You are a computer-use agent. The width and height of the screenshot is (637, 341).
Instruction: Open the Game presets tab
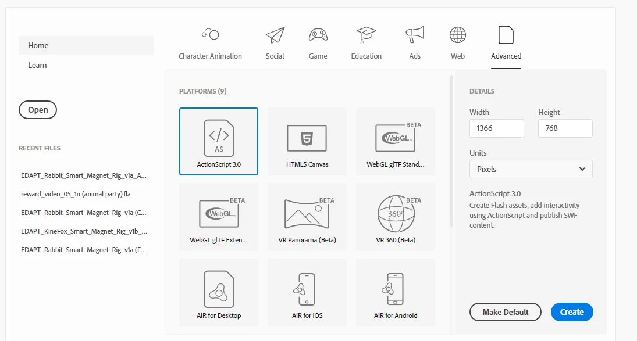(318, 44)
